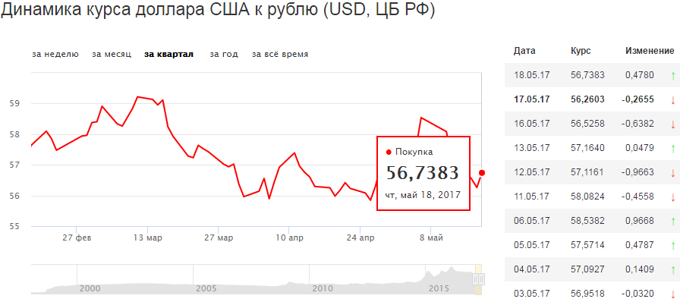The image size is (680, 302).
Task: Click the 'Курс' column header
Action: 581,51
